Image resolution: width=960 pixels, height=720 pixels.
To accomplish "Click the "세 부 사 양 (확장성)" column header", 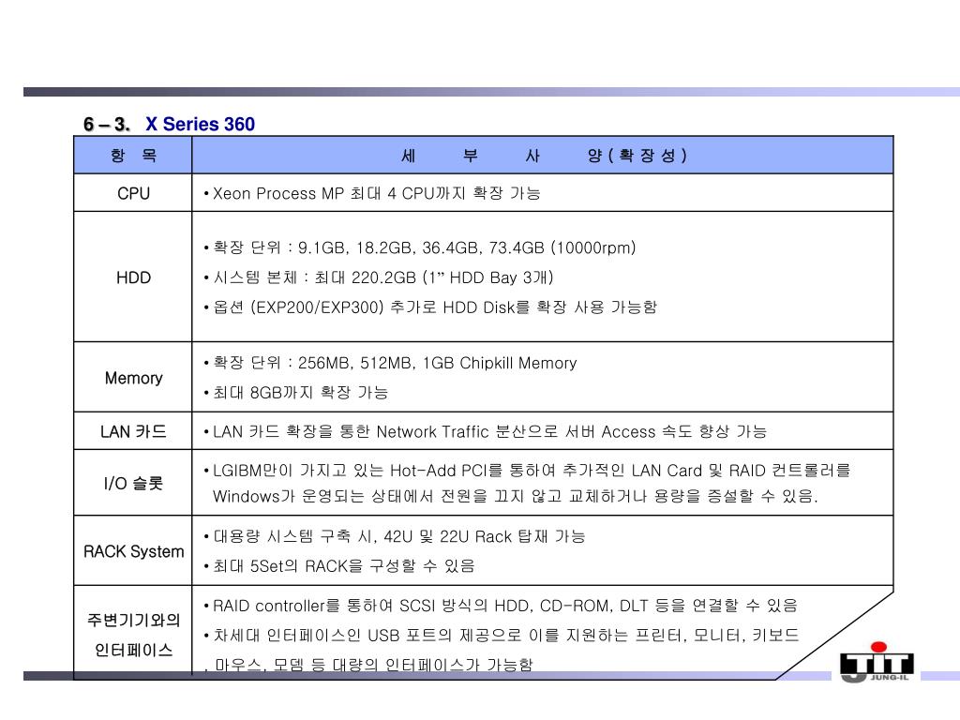I will click(545, 156).
